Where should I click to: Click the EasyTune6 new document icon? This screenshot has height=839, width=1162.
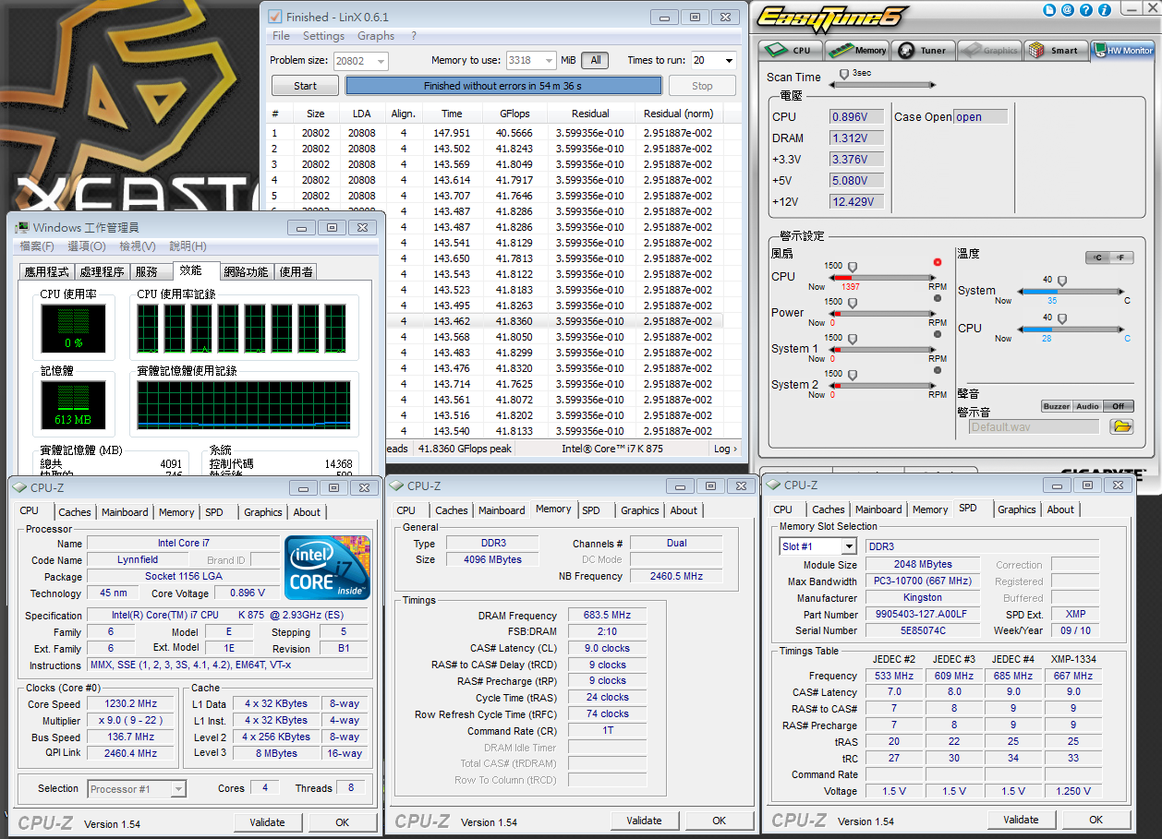coord(1049,9)
